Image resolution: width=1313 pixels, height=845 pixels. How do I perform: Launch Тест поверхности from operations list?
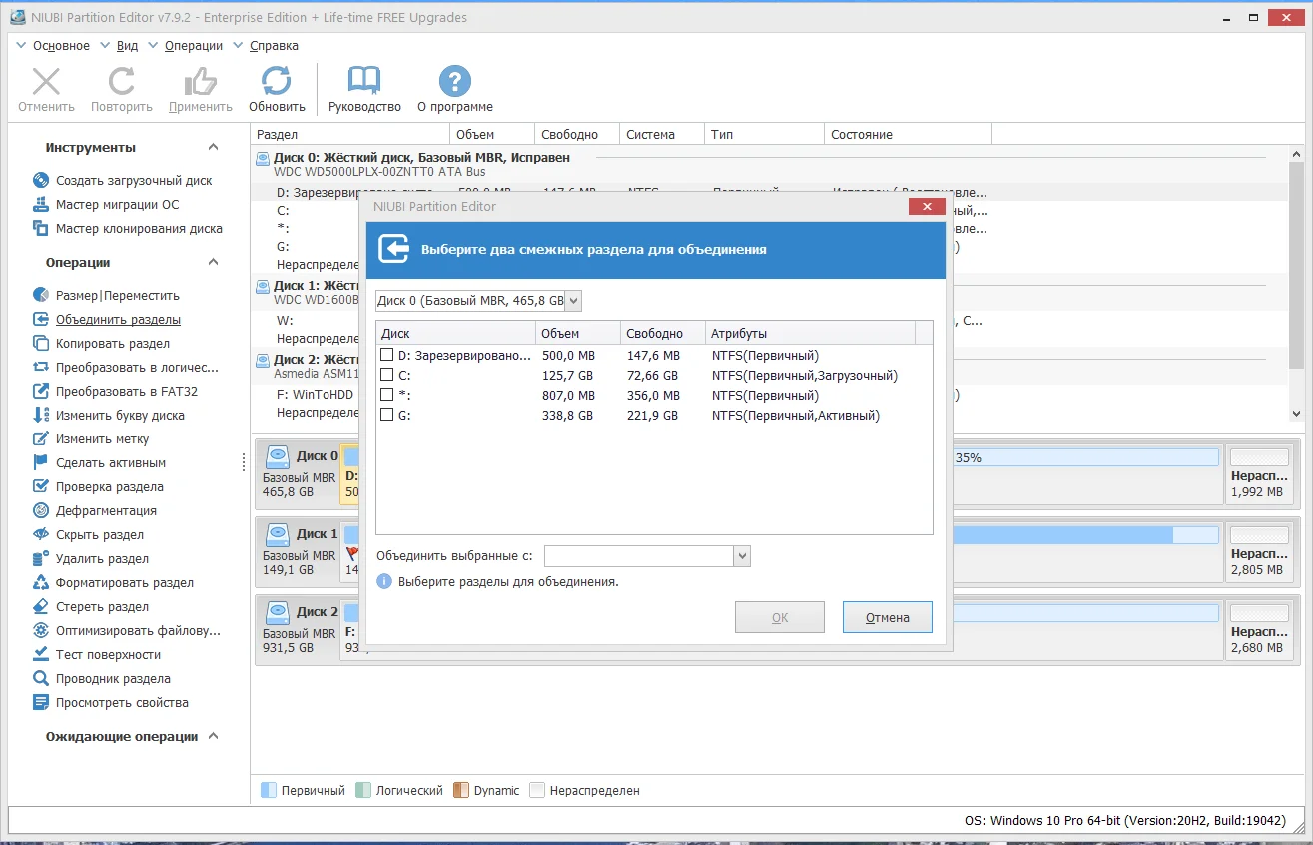click(108, 655)
